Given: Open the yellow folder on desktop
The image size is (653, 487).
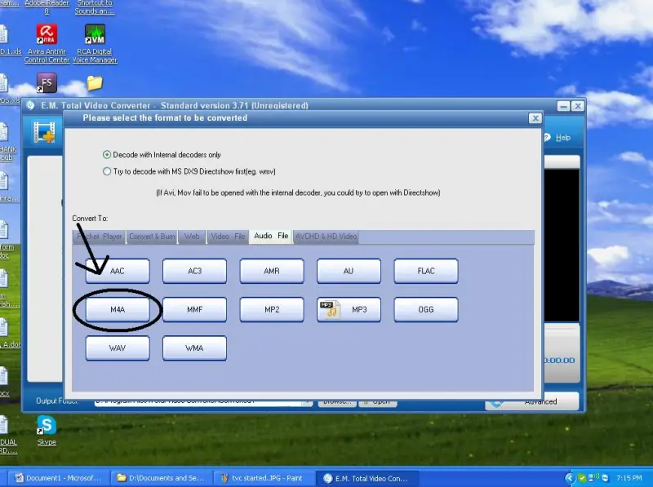Looking at the screenshot, I should tap(95, 83).
